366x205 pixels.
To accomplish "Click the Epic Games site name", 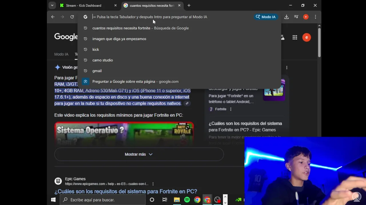I will point(75,179).
